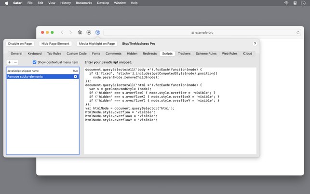Switch to the Redirects tab
This screenshot has height=194, width=310.
[x=149, y=54]
